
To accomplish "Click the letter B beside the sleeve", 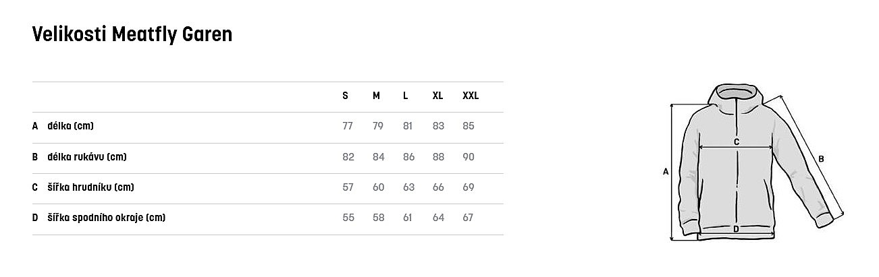I will [x=821, y=159].
